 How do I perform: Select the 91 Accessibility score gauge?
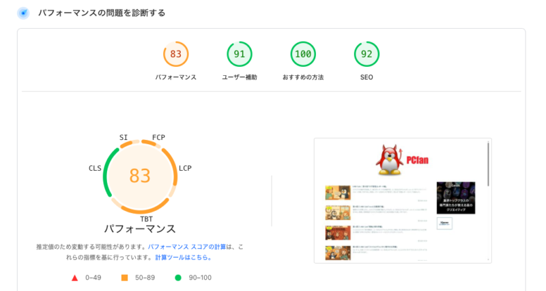(240, 55)
